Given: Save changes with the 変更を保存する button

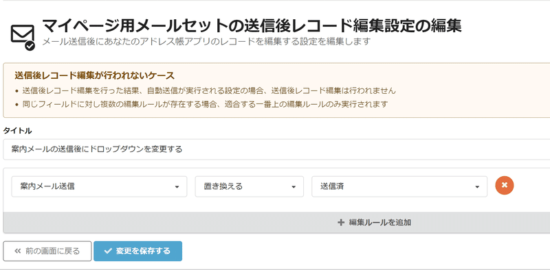Looking at the screenshot, I should [138, 251].
